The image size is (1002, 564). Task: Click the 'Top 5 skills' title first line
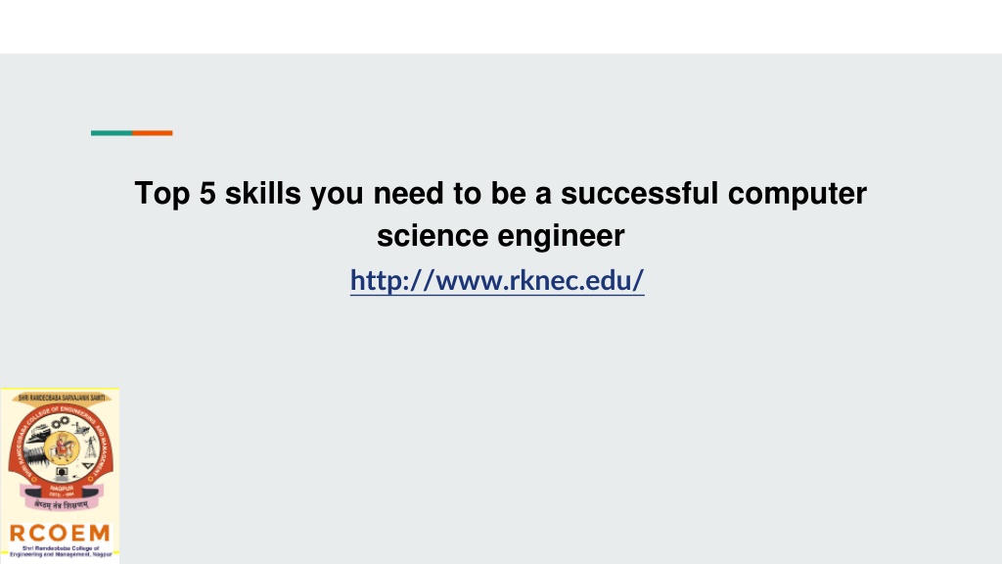[500, 193]
